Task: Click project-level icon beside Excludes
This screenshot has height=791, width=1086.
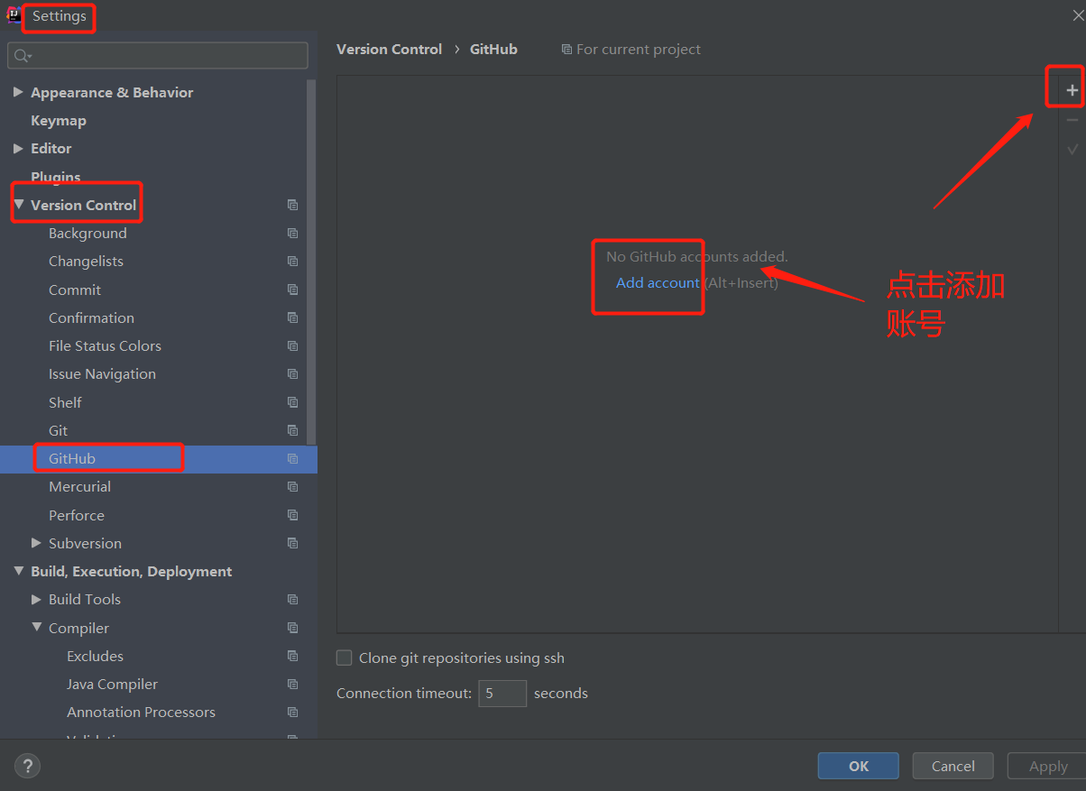Action: coord(292,656)
